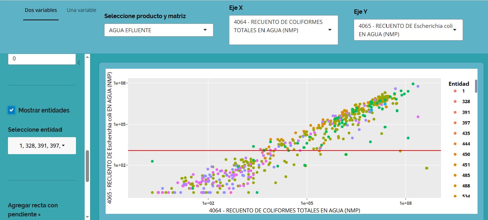Open the Seleccione entidad multi-select dropdown
The image size is (488, 220).
point(42,145)
